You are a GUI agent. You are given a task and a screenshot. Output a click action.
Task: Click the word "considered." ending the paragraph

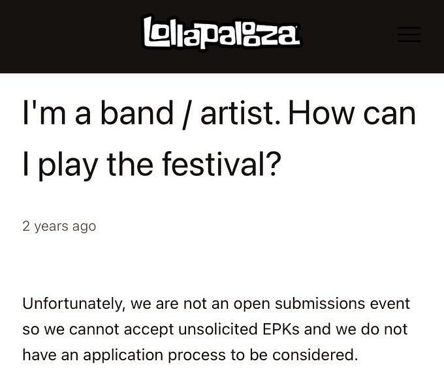pyautogui.click(x=313, y=355)
